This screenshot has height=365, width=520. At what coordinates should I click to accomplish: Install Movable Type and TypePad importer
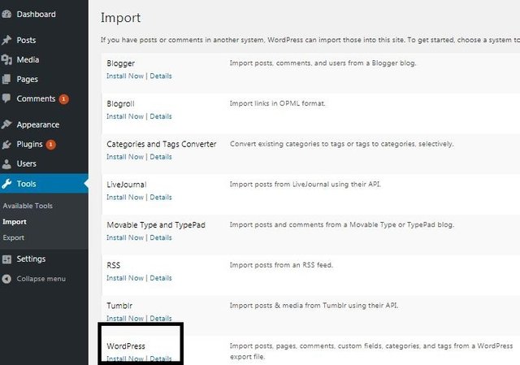tap(125, 238)
